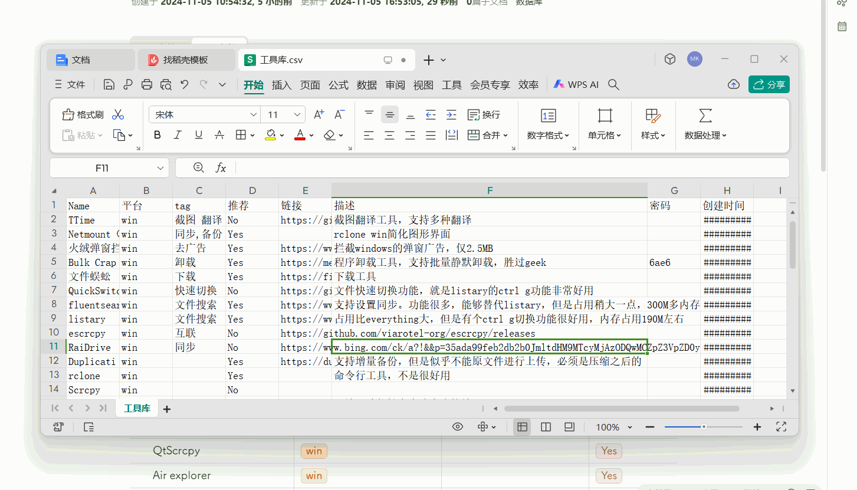Click the cloud upload icon
This screenshot has height=490, width=857.
(734, 85)
